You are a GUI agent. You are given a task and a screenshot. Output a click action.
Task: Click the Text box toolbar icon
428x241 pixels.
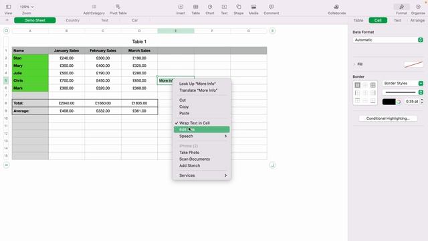[x=224, y=7]
